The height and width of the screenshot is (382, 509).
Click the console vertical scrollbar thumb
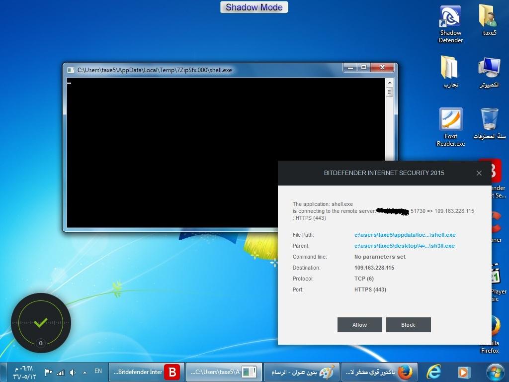[390, 92]
